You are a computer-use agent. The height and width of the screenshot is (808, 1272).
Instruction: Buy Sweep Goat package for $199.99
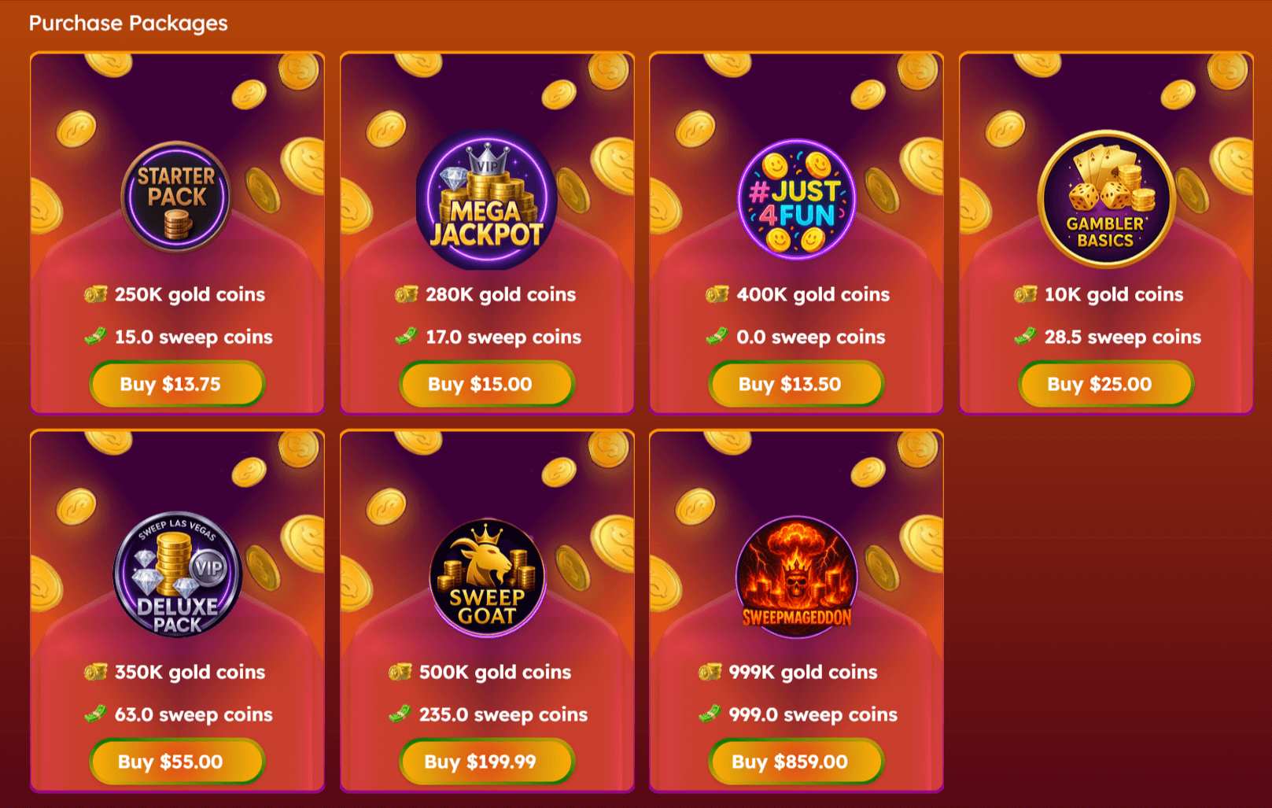487,762
